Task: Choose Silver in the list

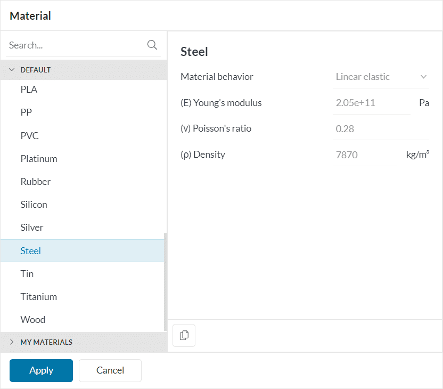Action: tap(32, 228)
